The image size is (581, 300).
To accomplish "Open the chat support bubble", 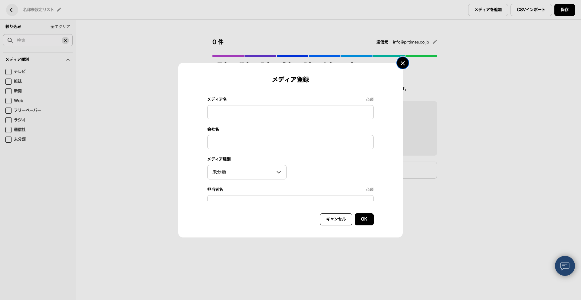I will [565, 266].
